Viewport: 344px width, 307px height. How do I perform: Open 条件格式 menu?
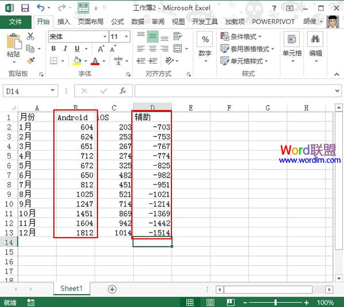[x=241, y=37]
